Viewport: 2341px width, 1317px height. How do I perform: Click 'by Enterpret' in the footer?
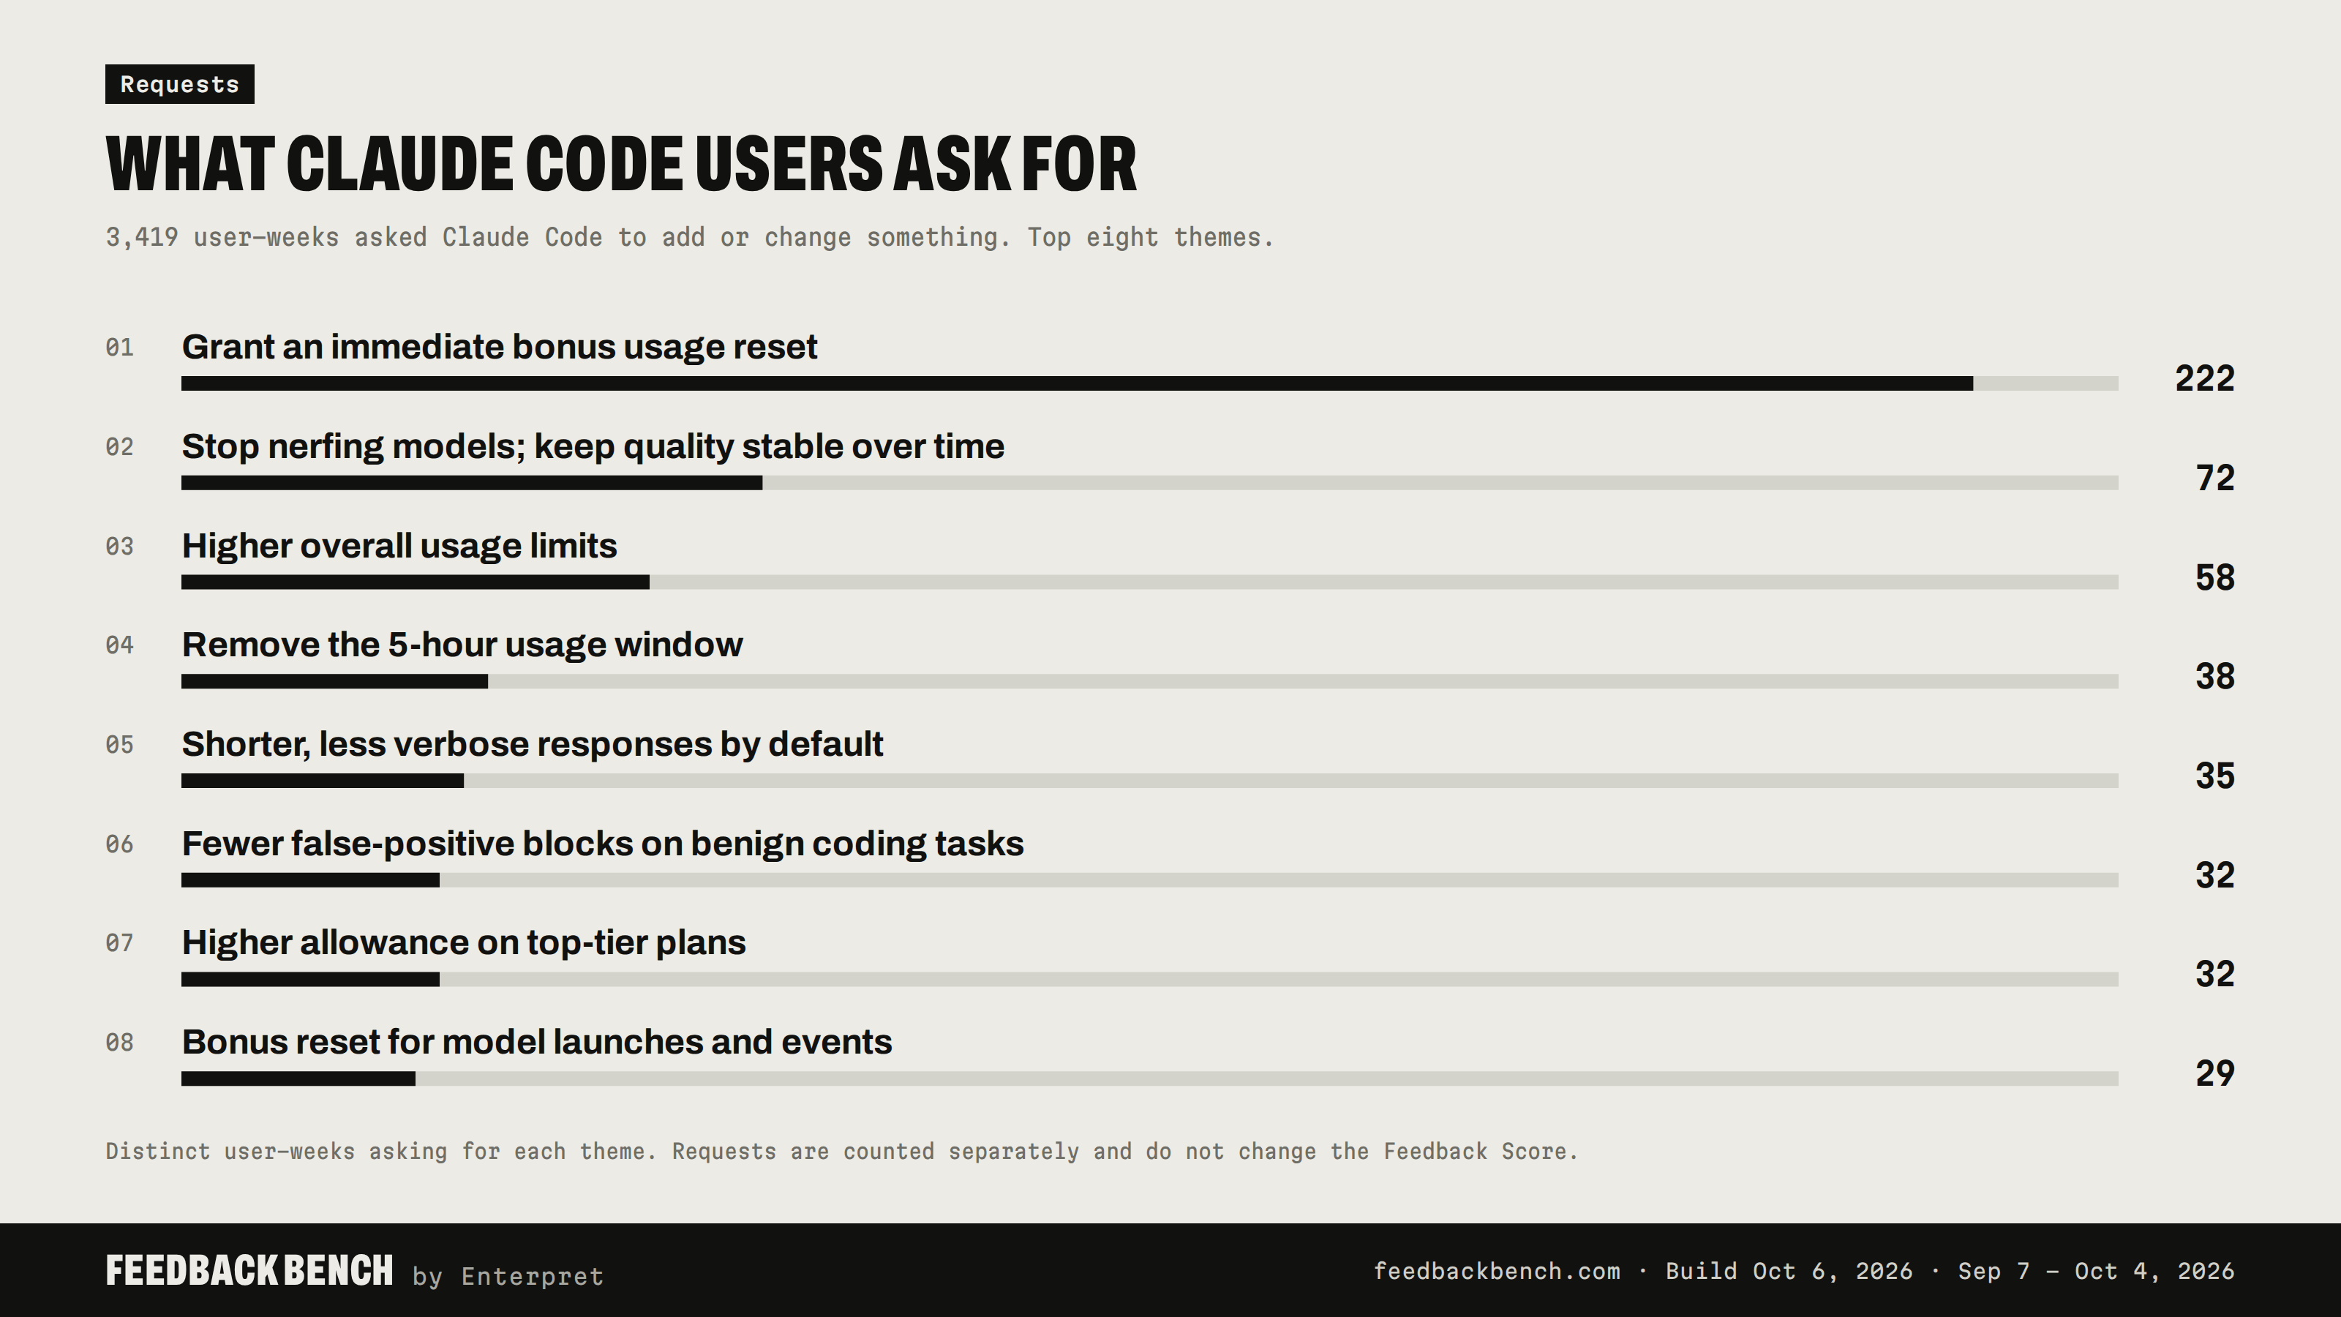click(x=508, y=1276)
